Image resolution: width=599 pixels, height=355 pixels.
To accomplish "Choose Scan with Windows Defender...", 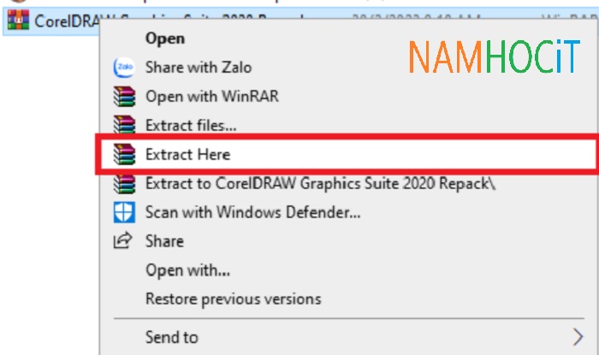I will (252, 212).
